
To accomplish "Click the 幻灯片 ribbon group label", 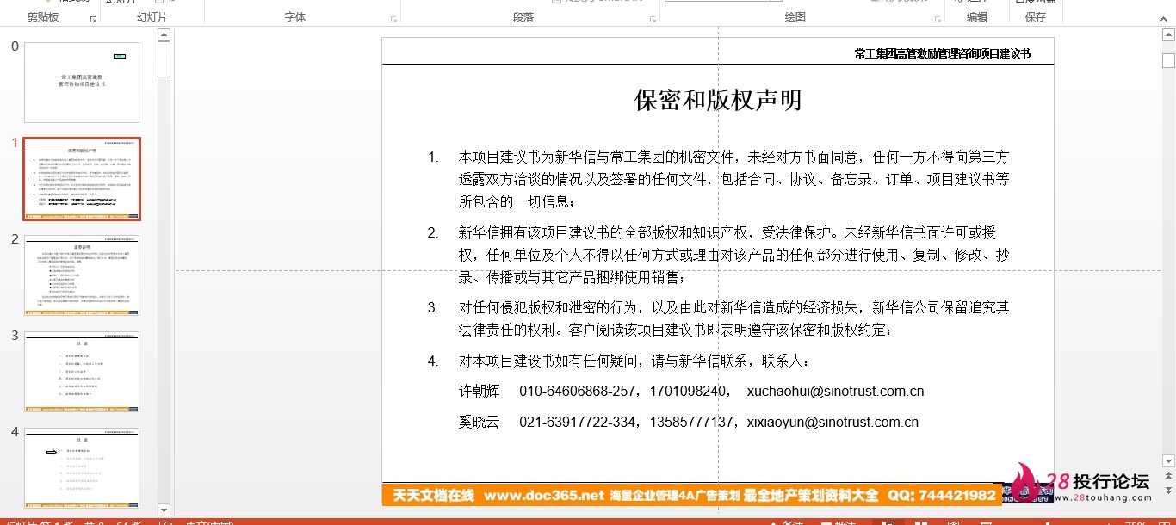I will (152, 17).
